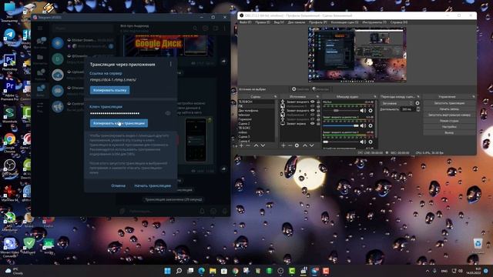Pop out the transitions dock panel
The image size is (493, 277).
pos(418,97)
